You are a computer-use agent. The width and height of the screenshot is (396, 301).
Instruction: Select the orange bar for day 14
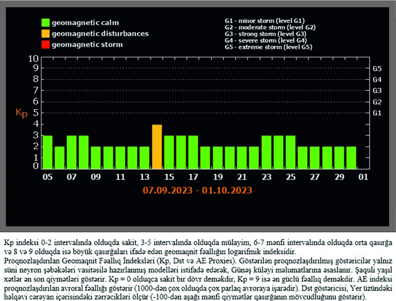click(157, 147)
